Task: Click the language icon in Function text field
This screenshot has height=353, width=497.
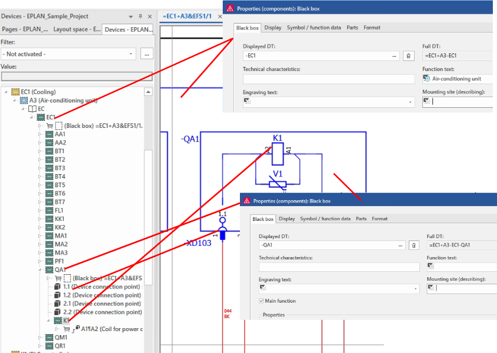Action: click(x=426, y=78)
